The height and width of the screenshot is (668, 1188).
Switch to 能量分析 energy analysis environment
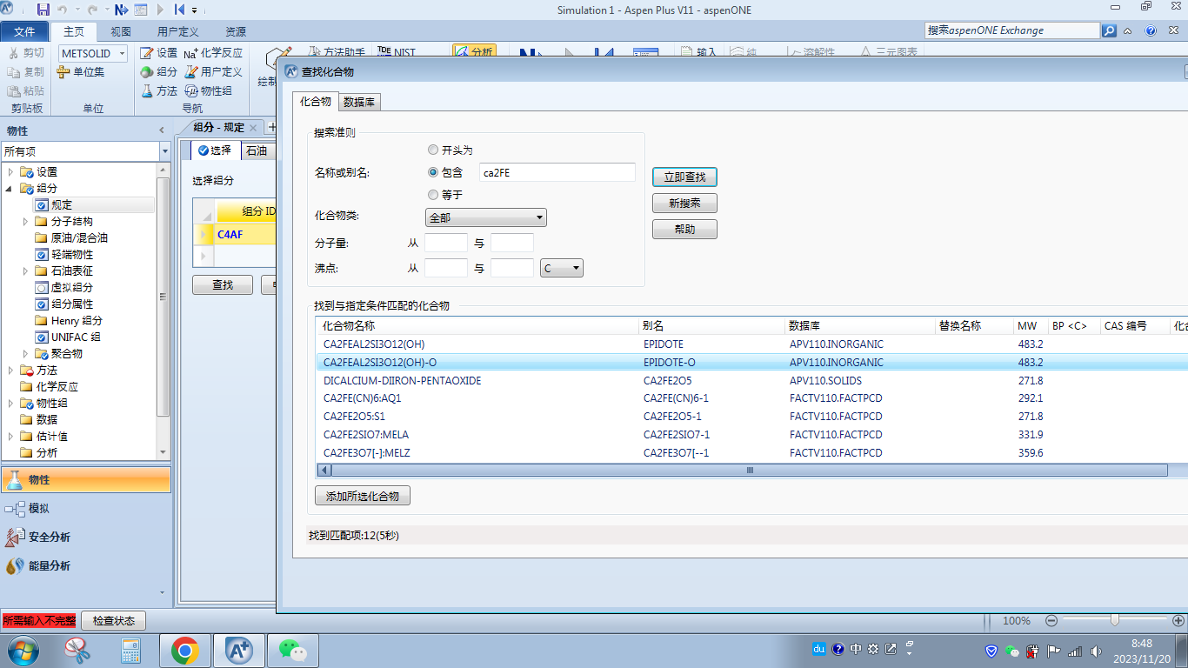[x=86, y=565]
